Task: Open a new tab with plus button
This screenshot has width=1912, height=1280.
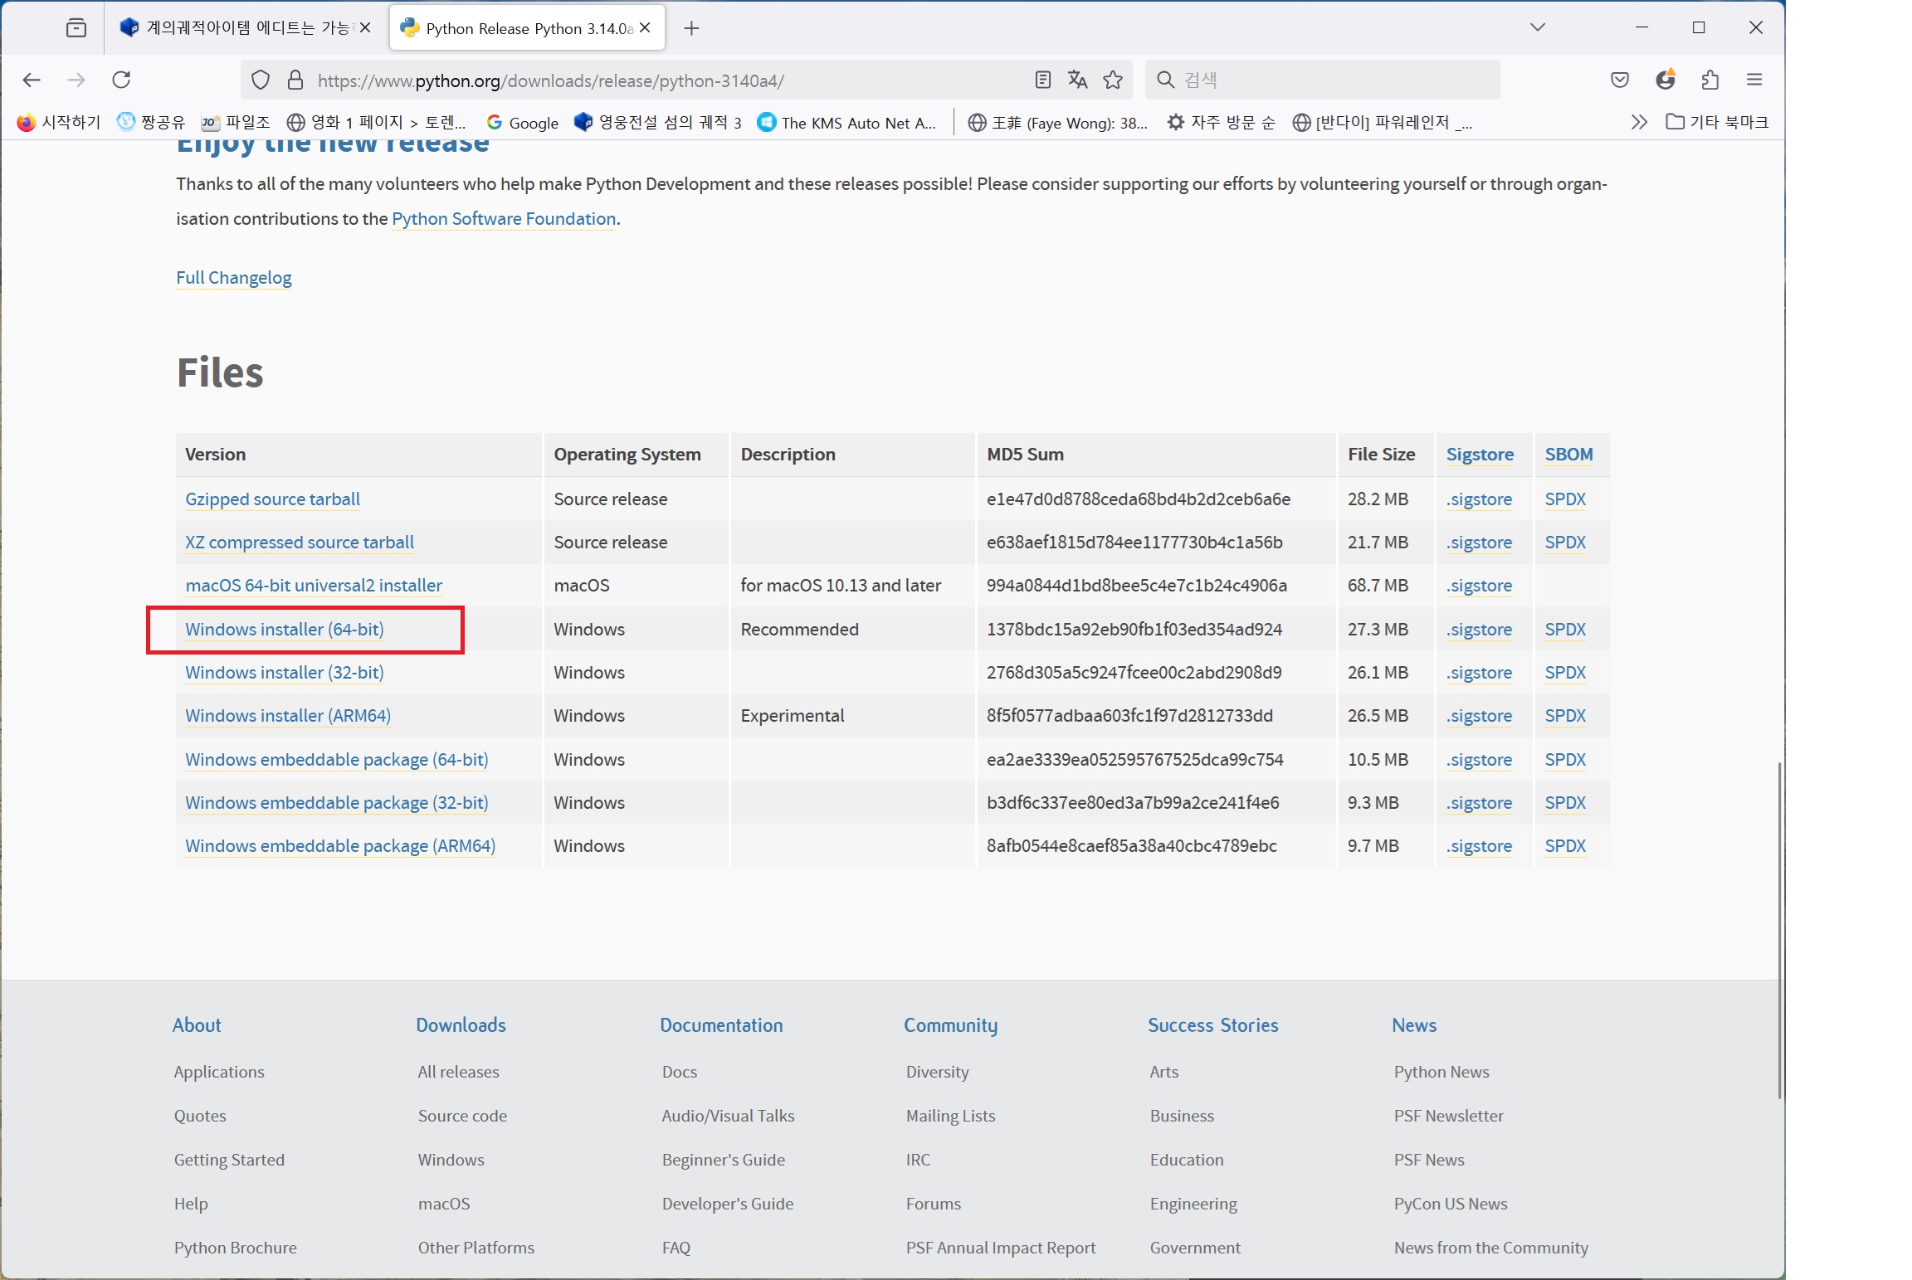Action: click(x=691, y=28)
